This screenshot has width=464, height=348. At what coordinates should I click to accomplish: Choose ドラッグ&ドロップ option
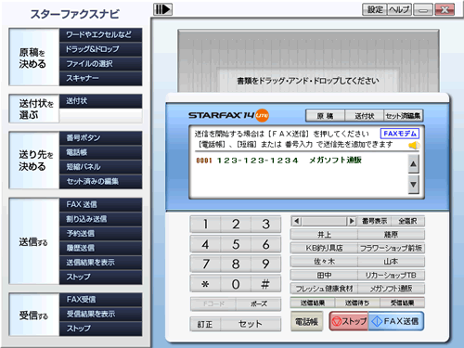100,49
